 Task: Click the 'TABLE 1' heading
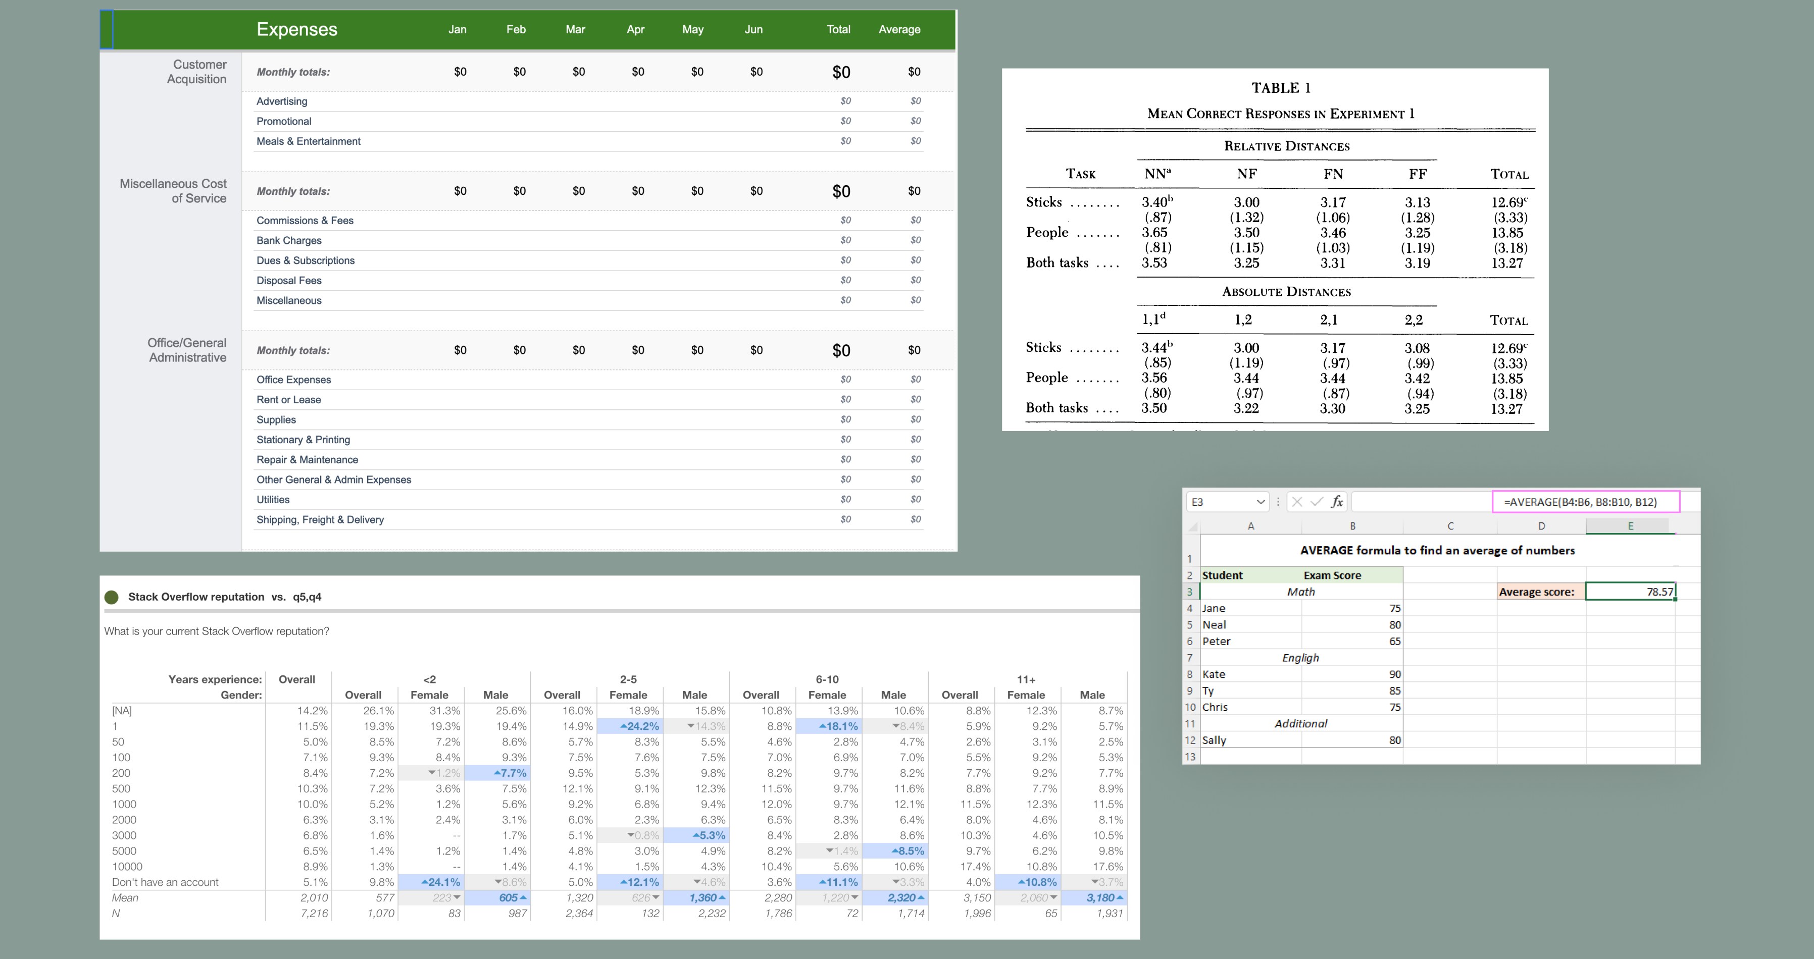[1281, 88]
